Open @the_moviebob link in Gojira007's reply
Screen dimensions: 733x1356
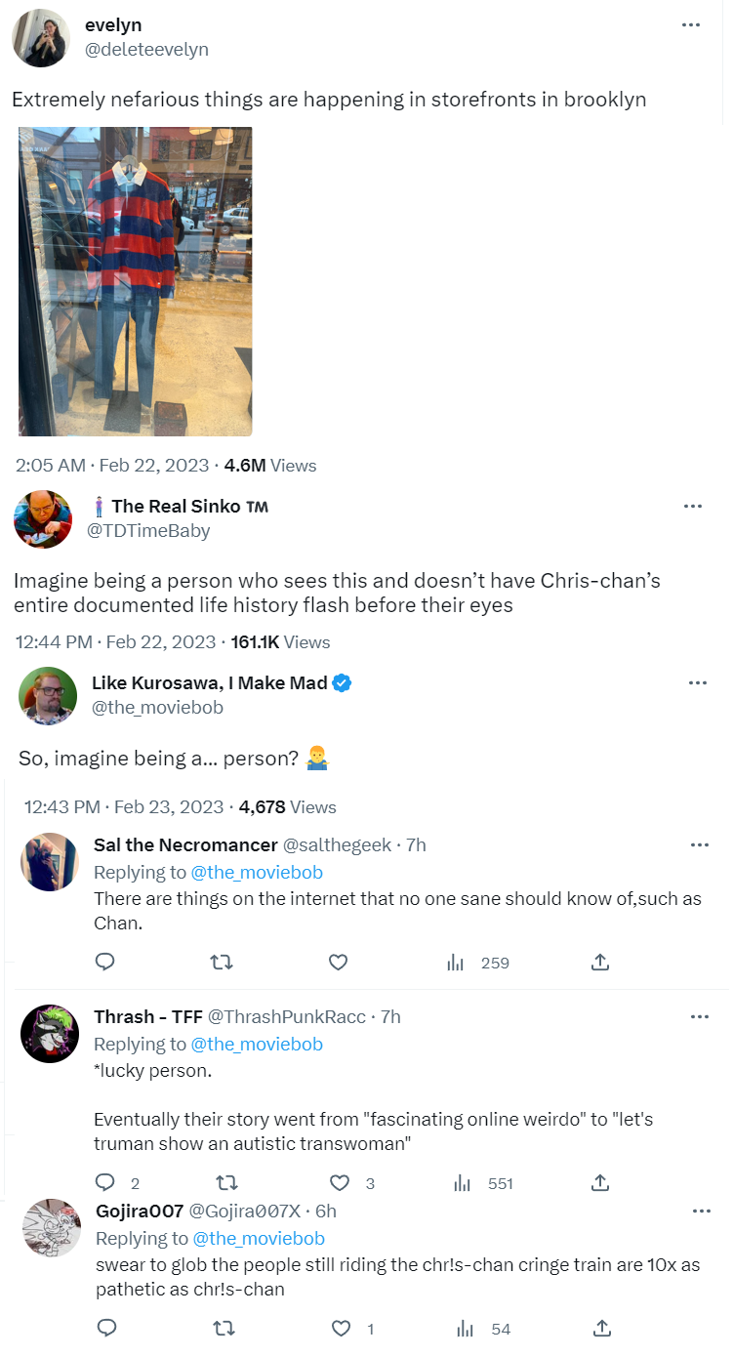[x=258, y=1238]
